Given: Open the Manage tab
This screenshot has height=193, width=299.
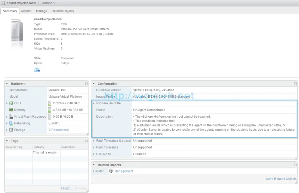Looking at the screenshot, I should pyautogui.click(x=41, y=11).
